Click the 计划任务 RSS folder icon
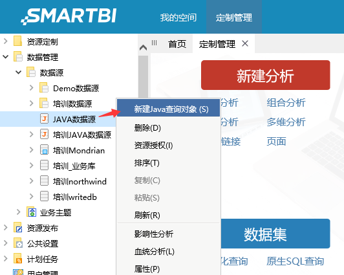Viewport: 344px width, 275px height. point(17,259)
